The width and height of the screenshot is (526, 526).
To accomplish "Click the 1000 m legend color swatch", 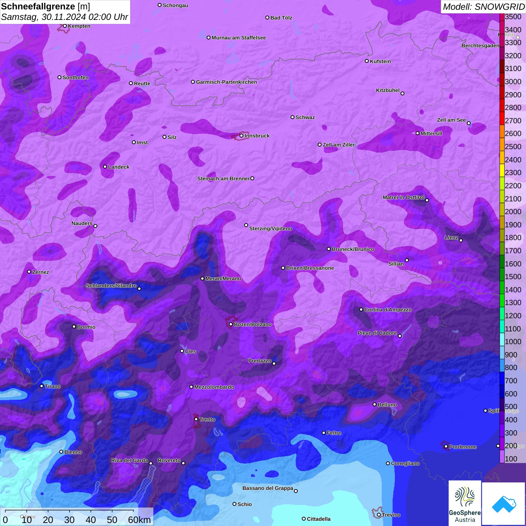I will [x=502, y=340].
